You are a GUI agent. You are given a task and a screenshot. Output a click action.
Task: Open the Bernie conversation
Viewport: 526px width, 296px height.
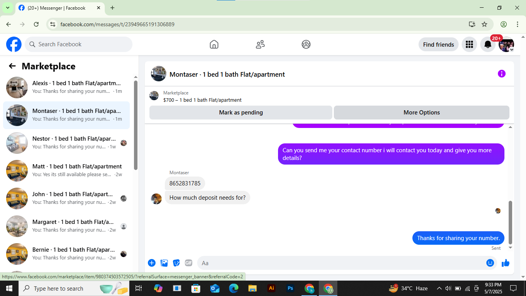(x=66, y=254)
